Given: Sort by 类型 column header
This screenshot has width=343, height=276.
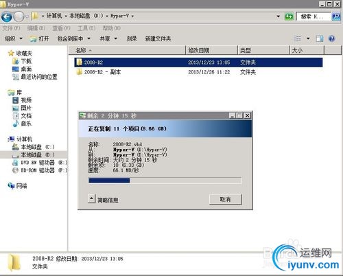Looking at the screenshot, I should (x=263, y=50).
